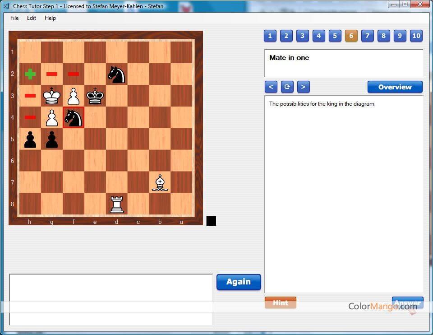This screenshot has width=433, height=335.
Task: Open the File menu
Action: click(14, 18)
